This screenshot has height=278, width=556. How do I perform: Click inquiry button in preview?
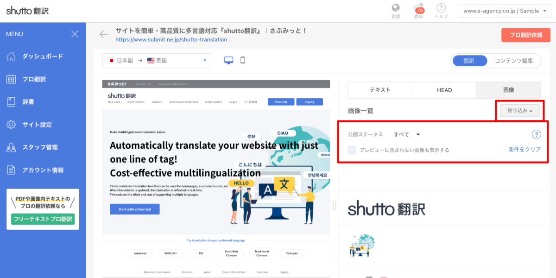click(310, 102)
